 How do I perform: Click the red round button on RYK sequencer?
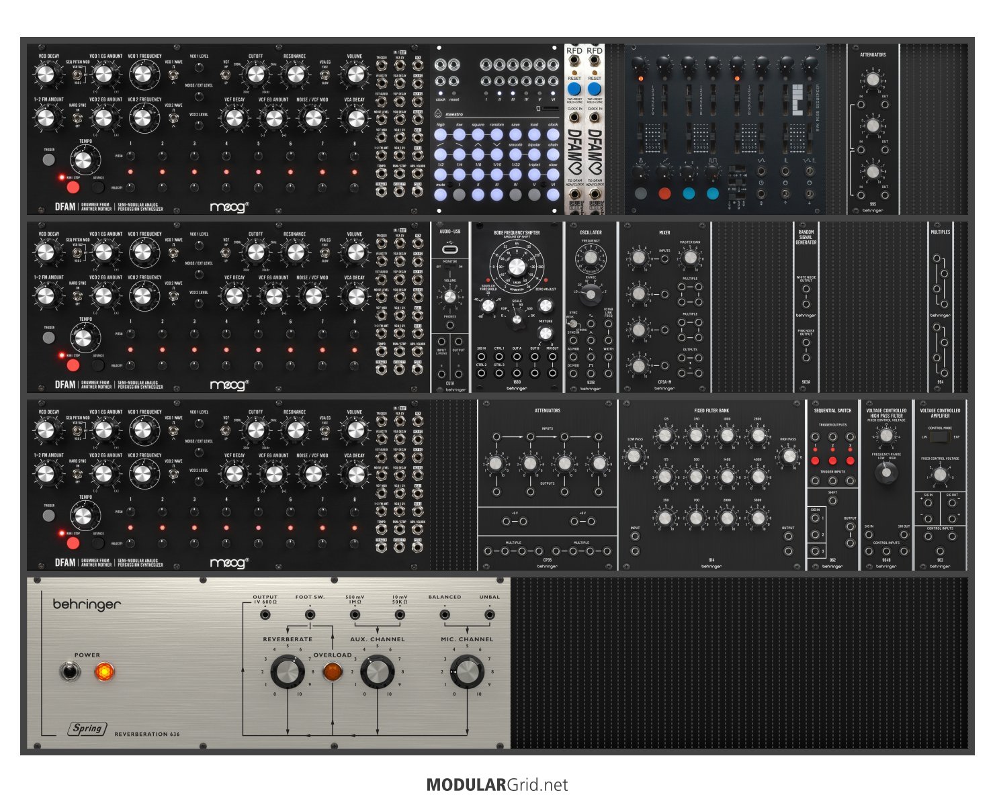pyautogui.click(x=664, y=194)
